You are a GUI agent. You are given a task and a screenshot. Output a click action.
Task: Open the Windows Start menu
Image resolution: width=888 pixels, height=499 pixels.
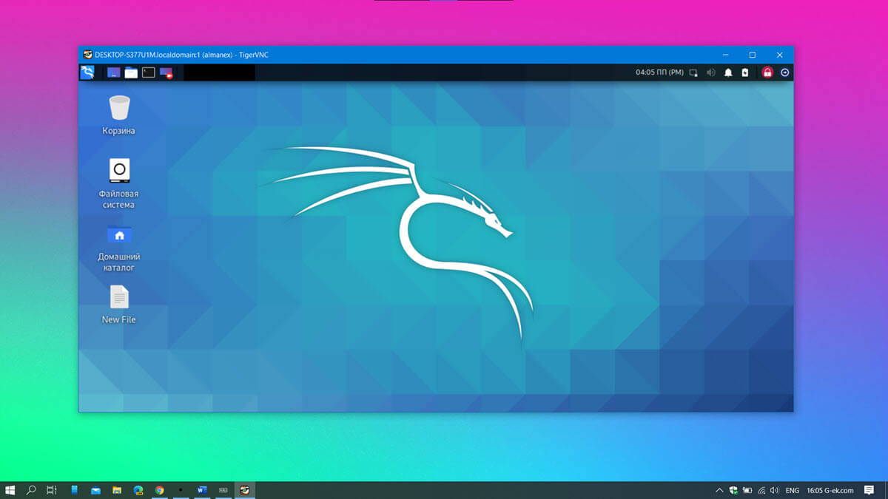point(10,490)
